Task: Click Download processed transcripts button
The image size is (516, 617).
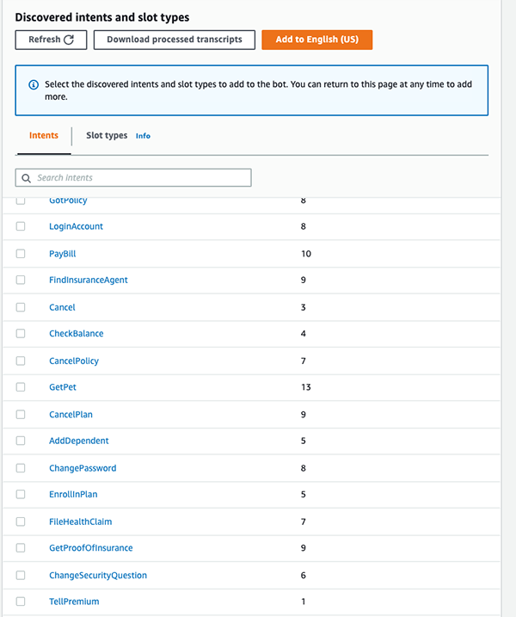Action: pos(175,40)
